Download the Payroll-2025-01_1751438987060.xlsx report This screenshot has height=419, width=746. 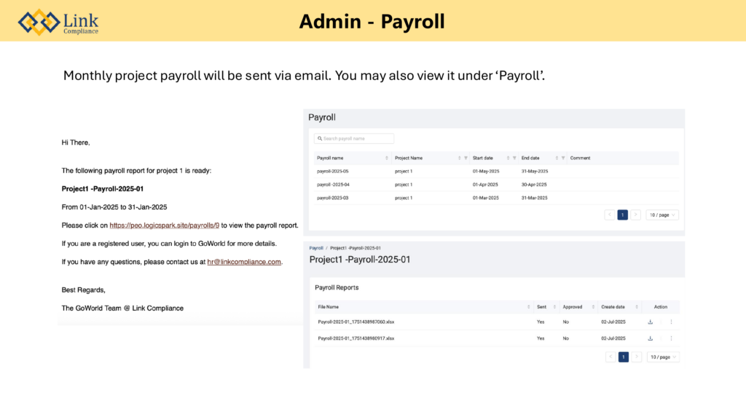[x=650, y=322]
